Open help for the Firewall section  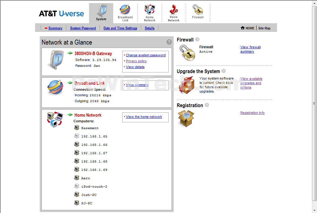tap(197, 39)
